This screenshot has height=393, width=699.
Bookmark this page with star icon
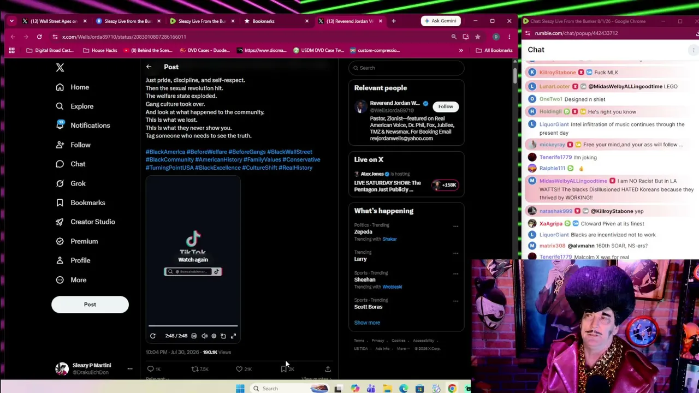477,37
